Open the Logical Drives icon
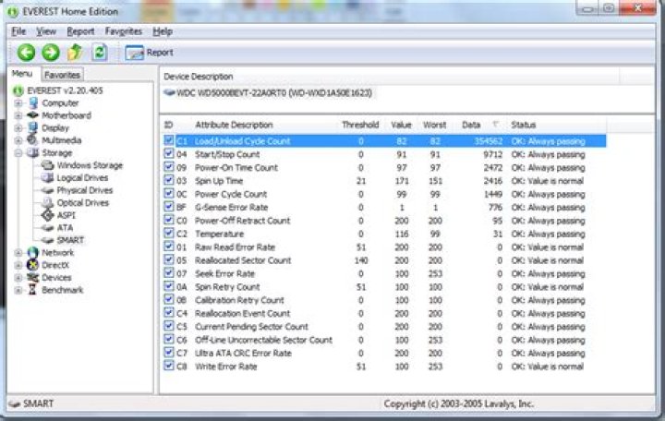 click(x=47, y=177)
